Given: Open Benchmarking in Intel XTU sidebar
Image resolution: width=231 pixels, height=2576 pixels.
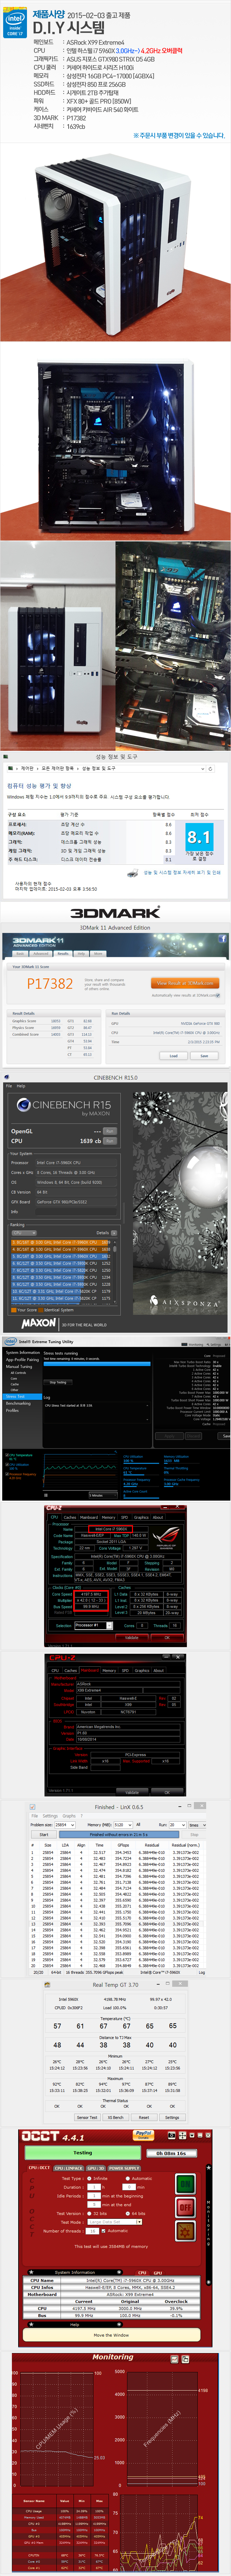Looking at the screenshot, I should tap(18, 1403).
